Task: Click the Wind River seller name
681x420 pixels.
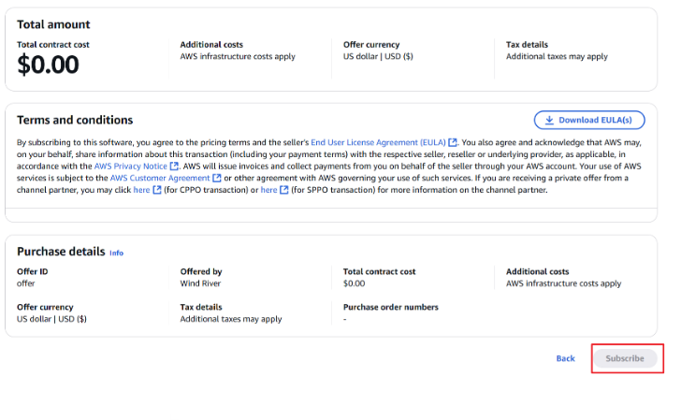Action: pyautogui.click(x=200, y=283)
